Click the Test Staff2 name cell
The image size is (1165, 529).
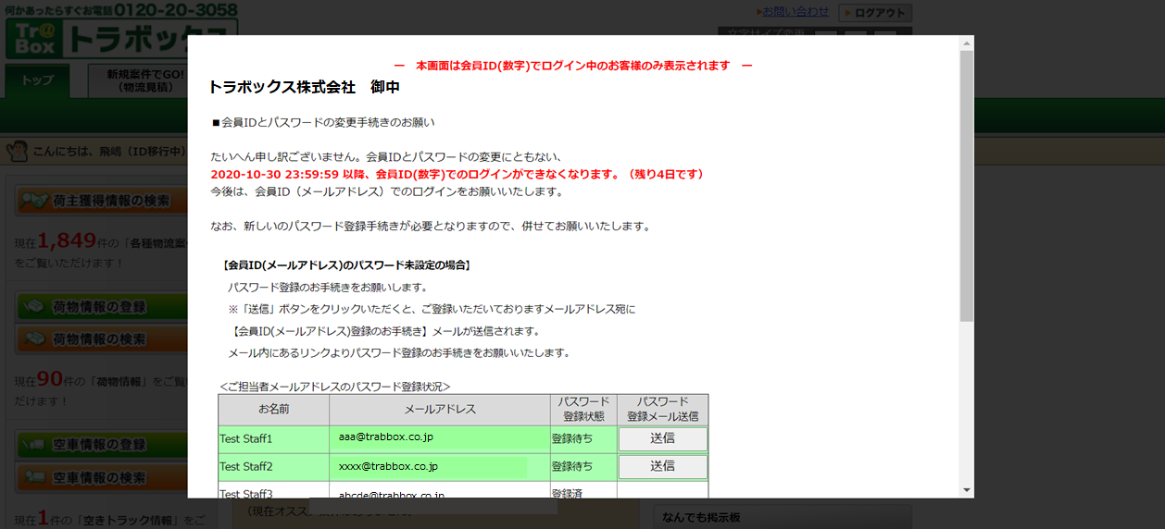273,466
